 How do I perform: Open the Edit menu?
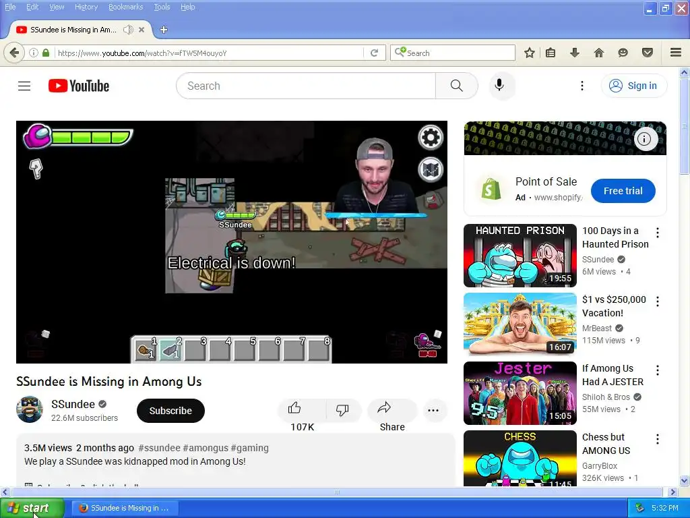(32, 7)
